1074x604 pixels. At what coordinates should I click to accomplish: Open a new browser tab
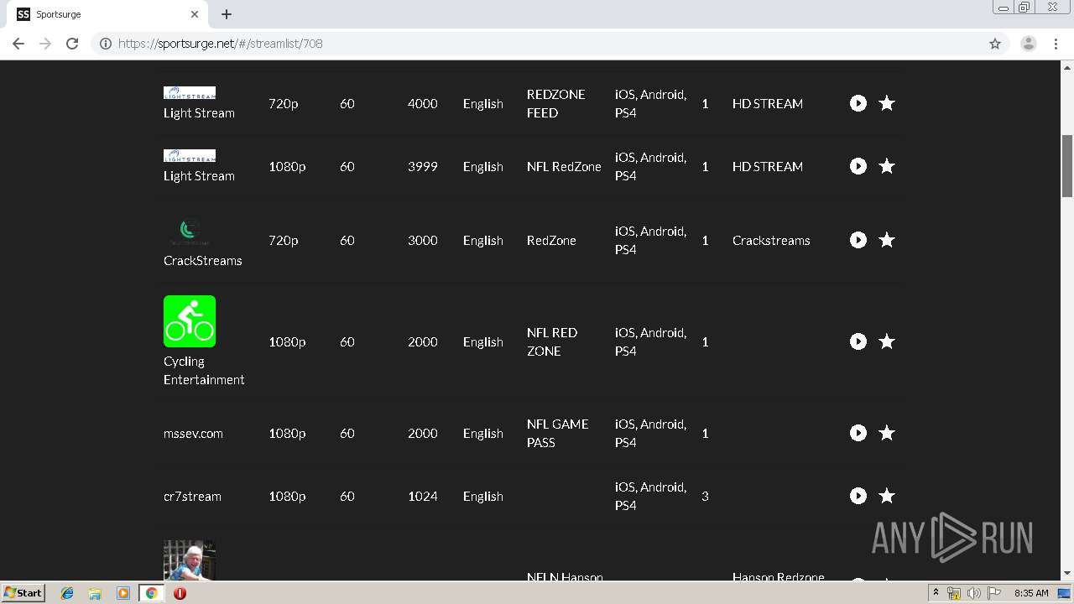(x=227, y=14)
